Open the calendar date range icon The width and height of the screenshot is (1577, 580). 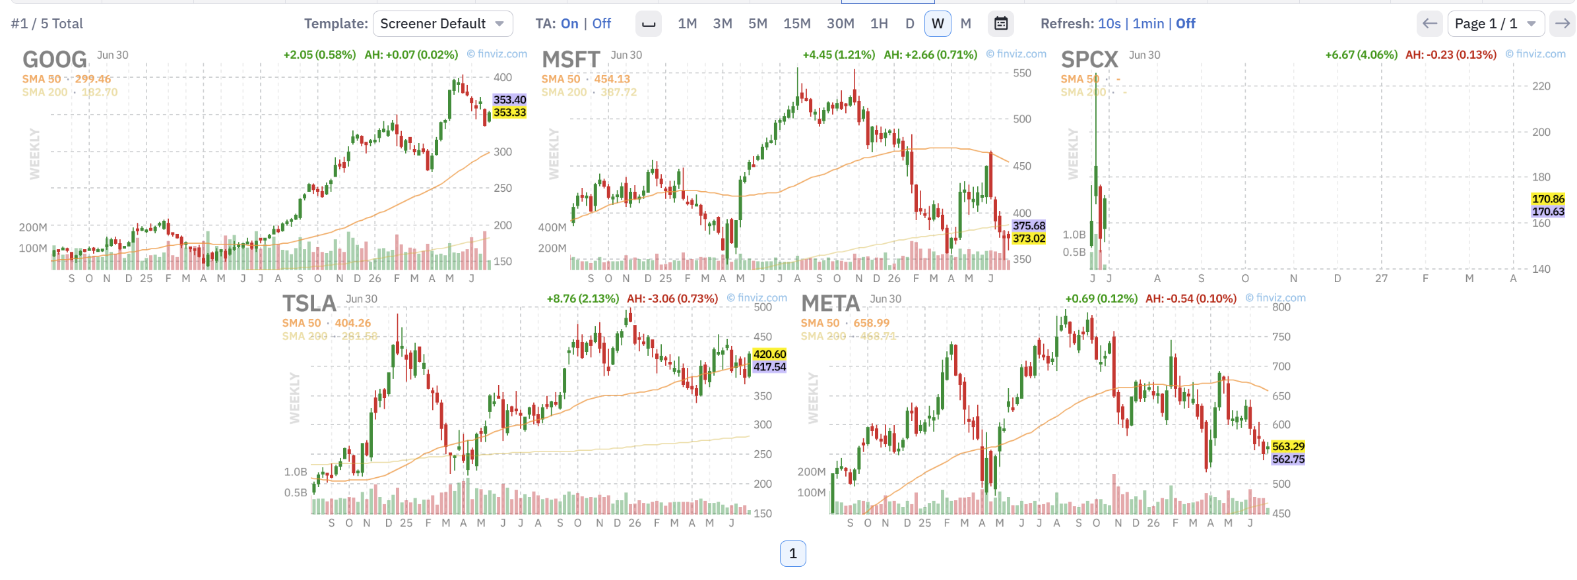coord(1001,24)
